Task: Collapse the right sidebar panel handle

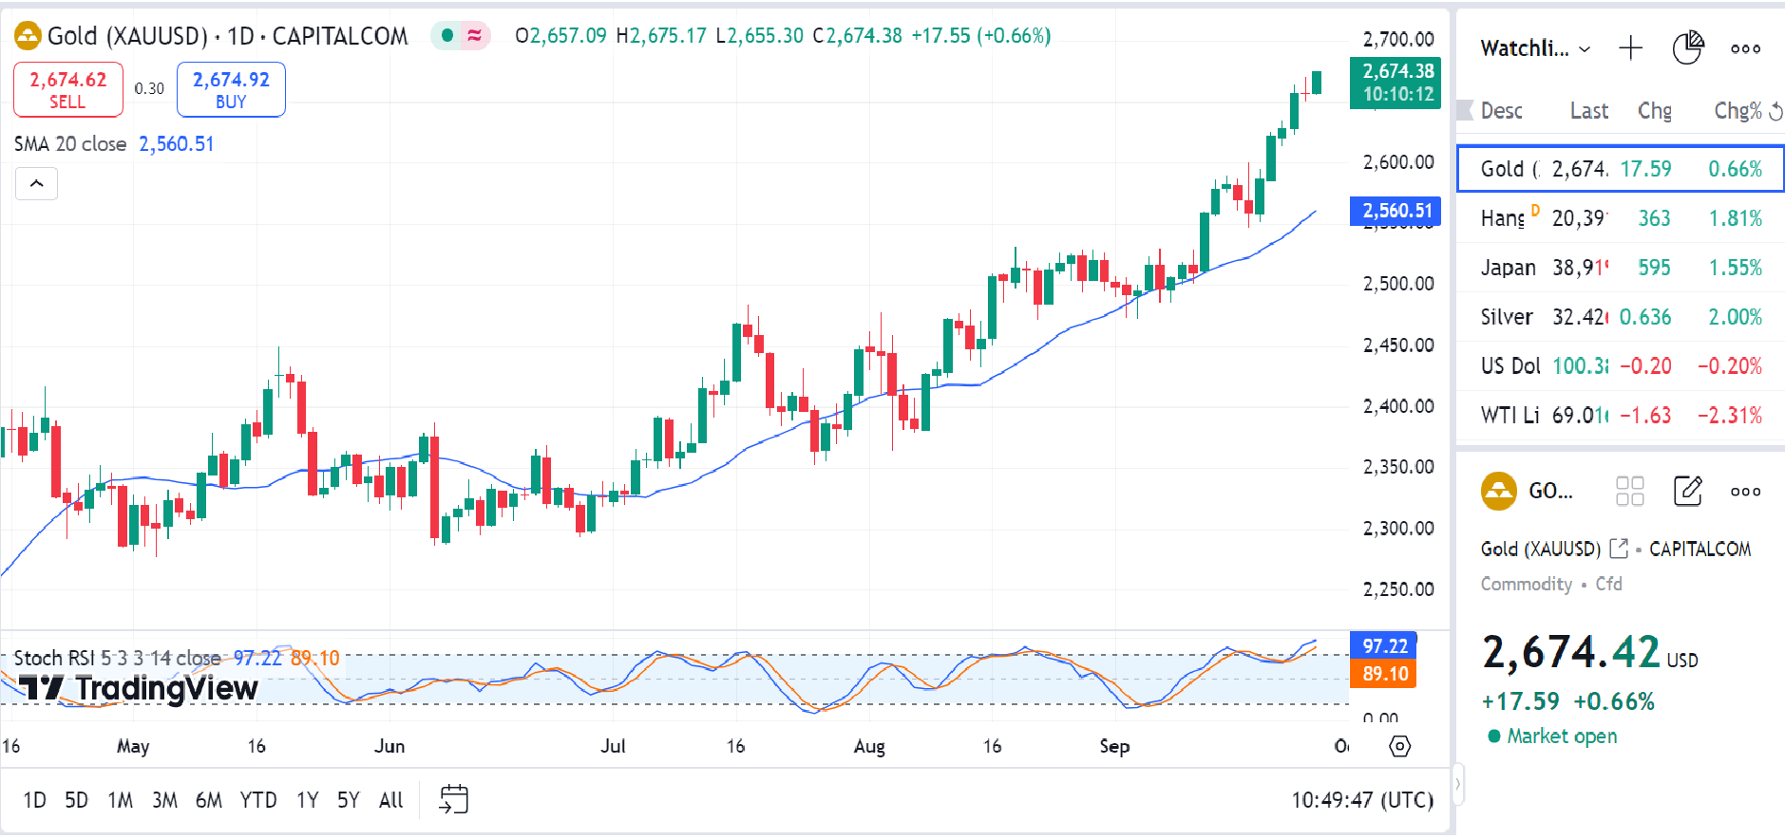Action: 1458,785
